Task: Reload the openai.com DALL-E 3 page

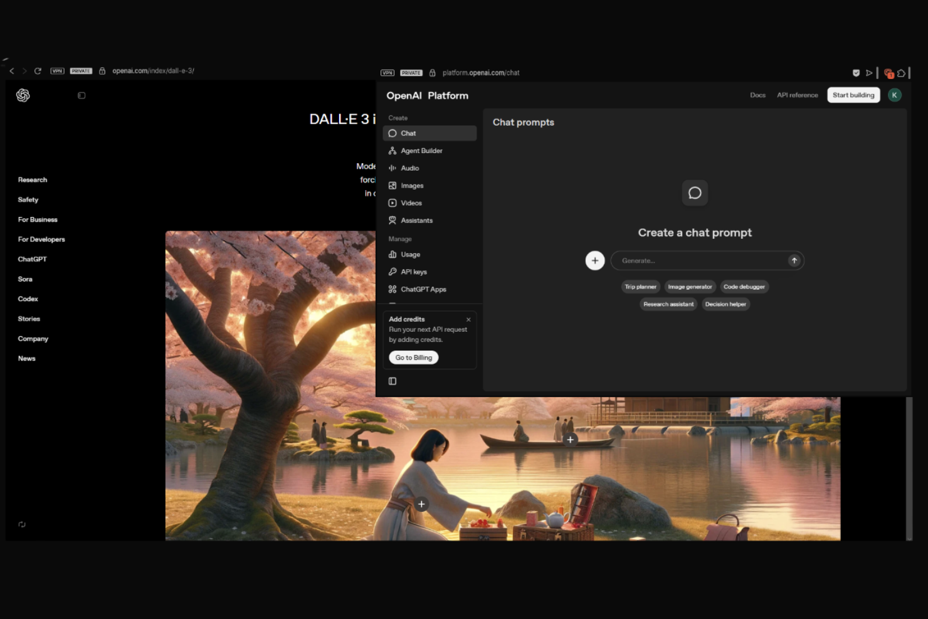Action: [38, 71]
